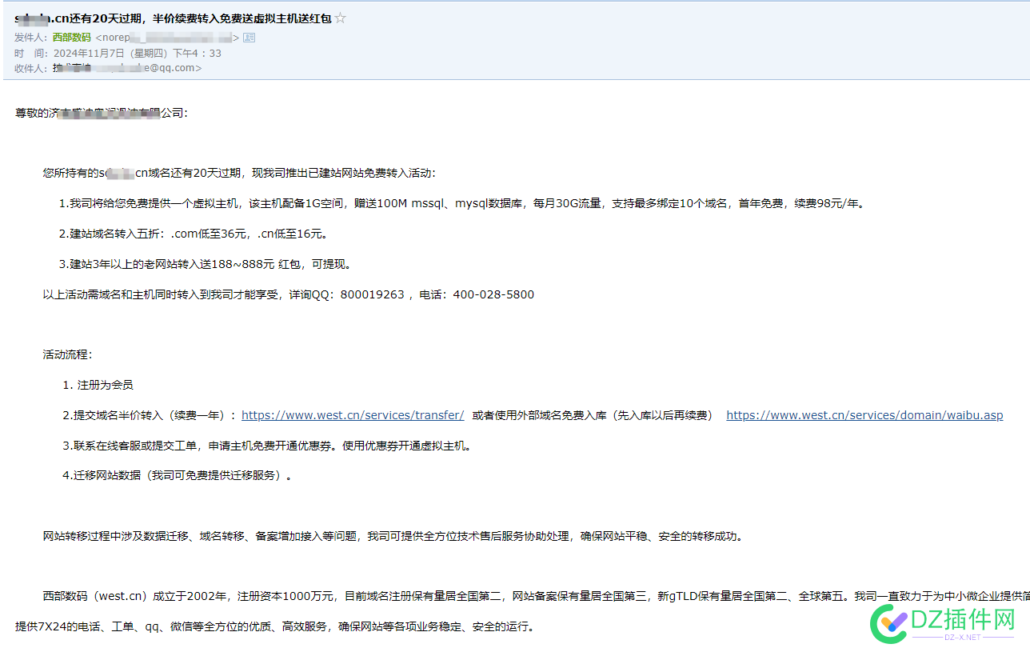Click step 1. 注册为会员
Viewport: 1030px width, 656px height.
(98, 385)
